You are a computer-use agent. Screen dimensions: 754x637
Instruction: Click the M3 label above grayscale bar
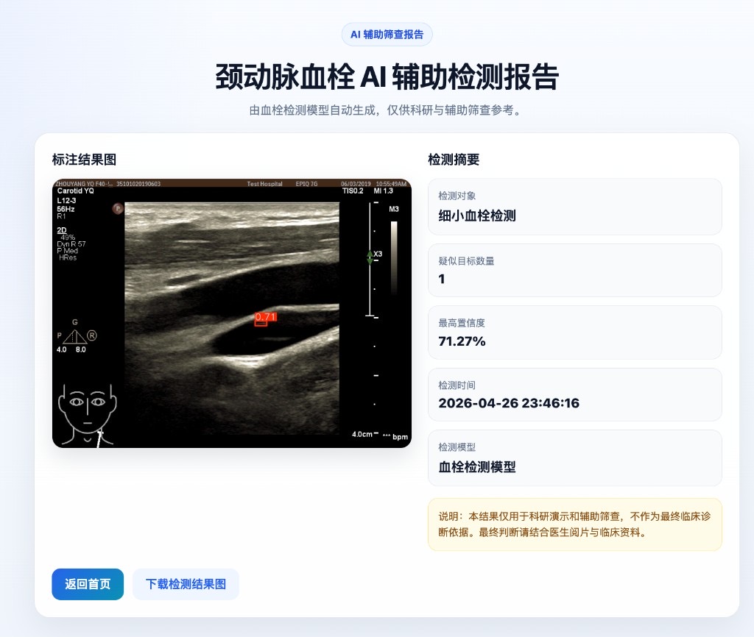(x=394, y=210)
